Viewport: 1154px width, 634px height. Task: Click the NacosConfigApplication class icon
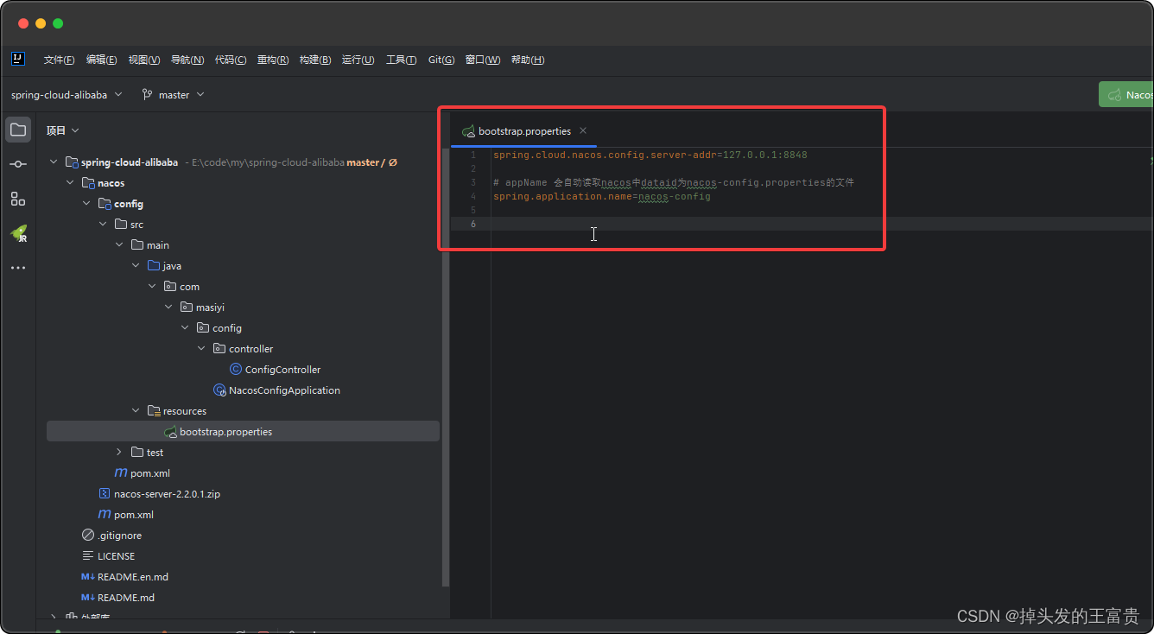click(x=219, y=390)
